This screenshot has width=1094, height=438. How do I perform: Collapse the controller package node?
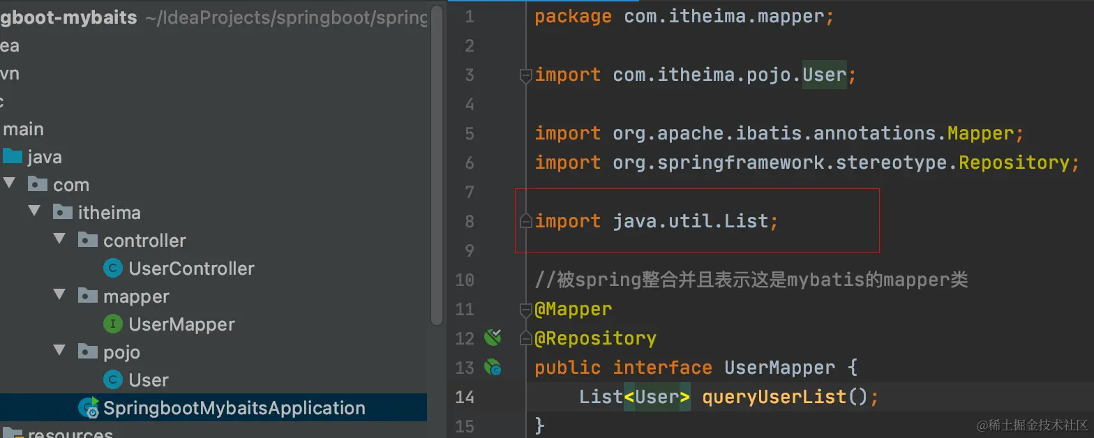60,240
